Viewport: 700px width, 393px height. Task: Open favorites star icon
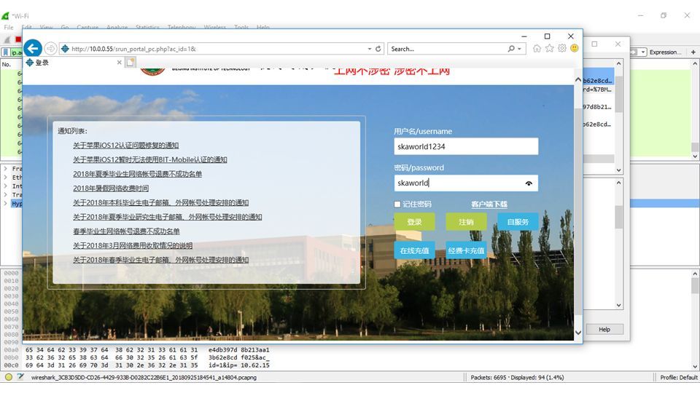pyautogui.click(x=550, y=48)
